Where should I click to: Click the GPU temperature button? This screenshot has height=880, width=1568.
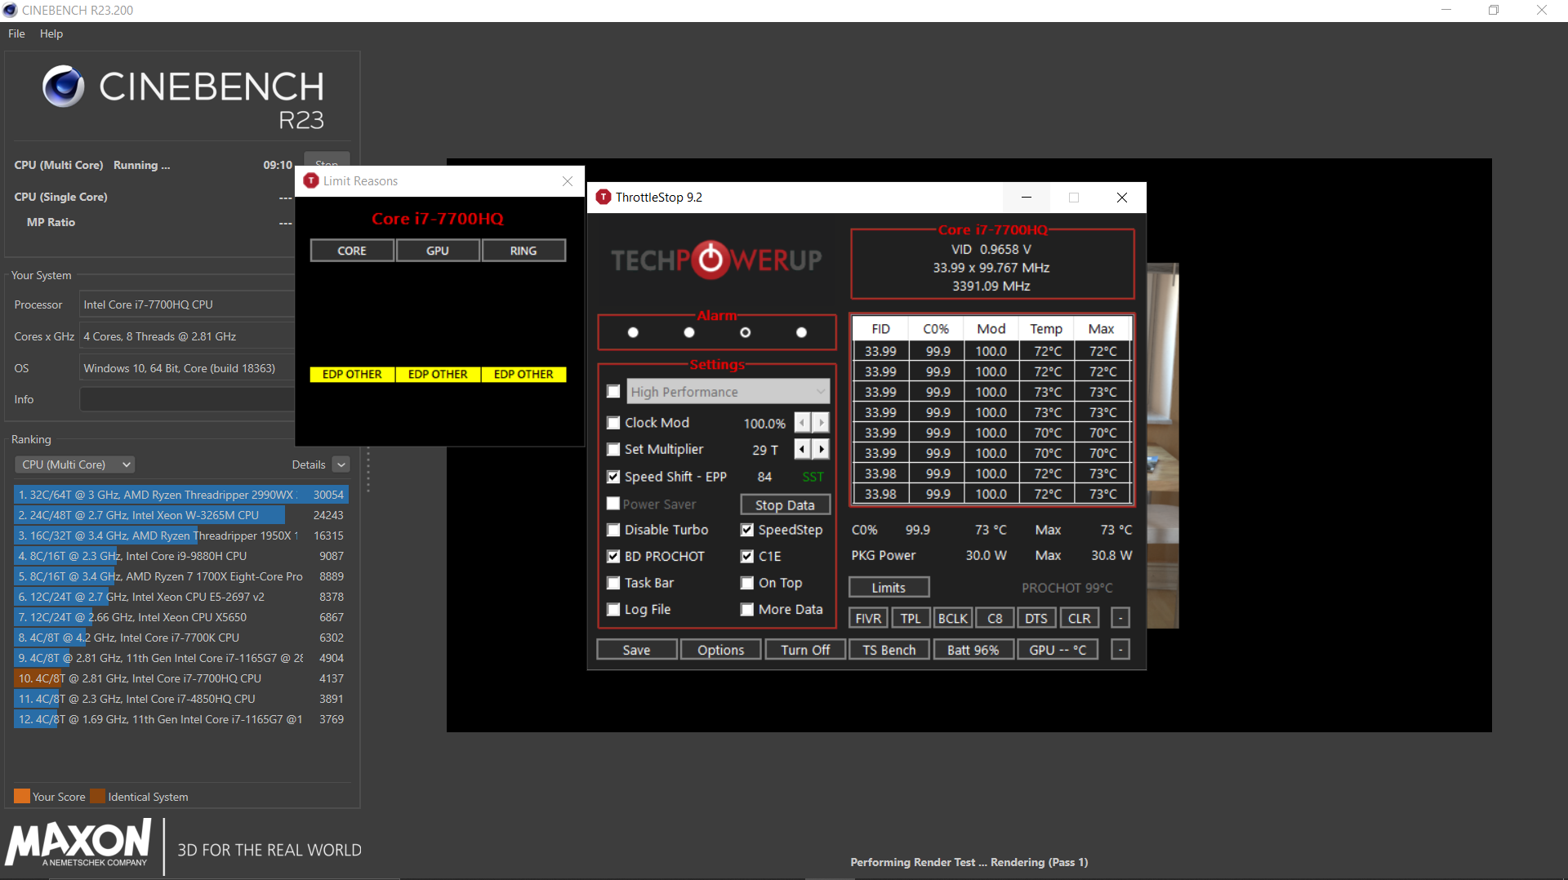coord(1058,650)
